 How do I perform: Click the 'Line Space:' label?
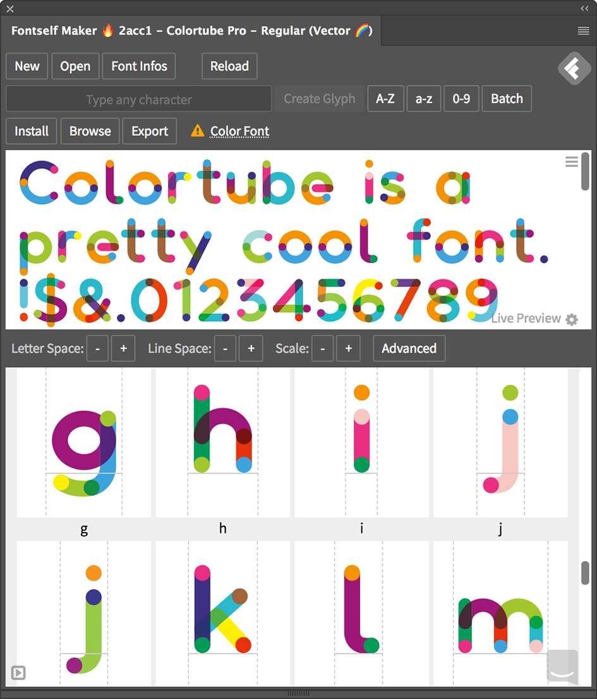179,349
